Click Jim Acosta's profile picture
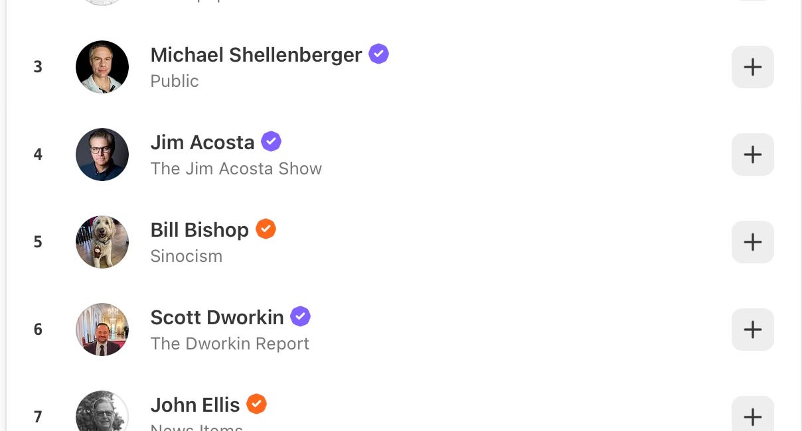Screen dimensions: 802x431 point(102,154)
